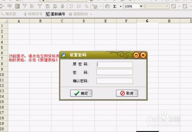Select row 16 header
Screen dimensions: 192x132
(x=4, y=107)
